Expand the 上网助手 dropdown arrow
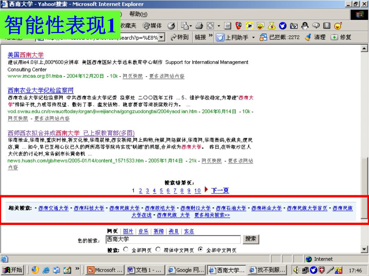The width and height of the screenshot is (369, 276). 253,37
